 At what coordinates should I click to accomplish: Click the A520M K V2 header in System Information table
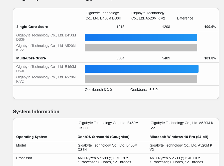(x=182, y=125)
